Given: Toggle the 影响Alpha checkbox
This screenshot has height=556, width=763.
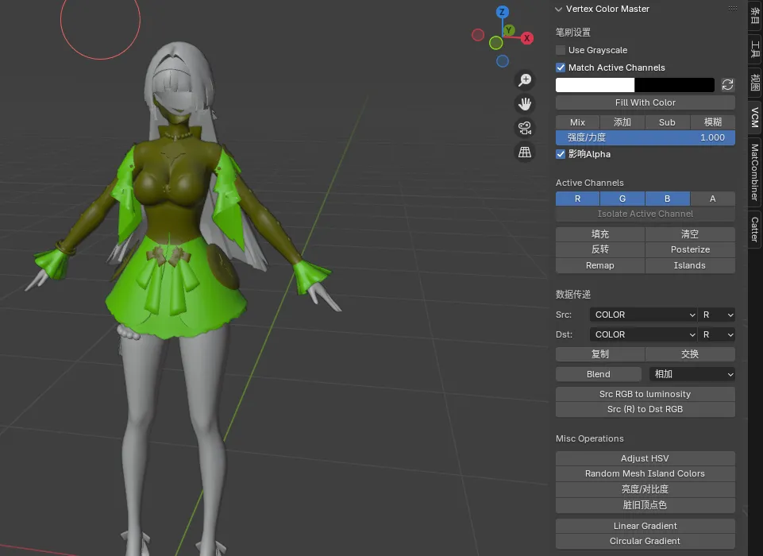Looking at the screenshot, I should 561,154.
